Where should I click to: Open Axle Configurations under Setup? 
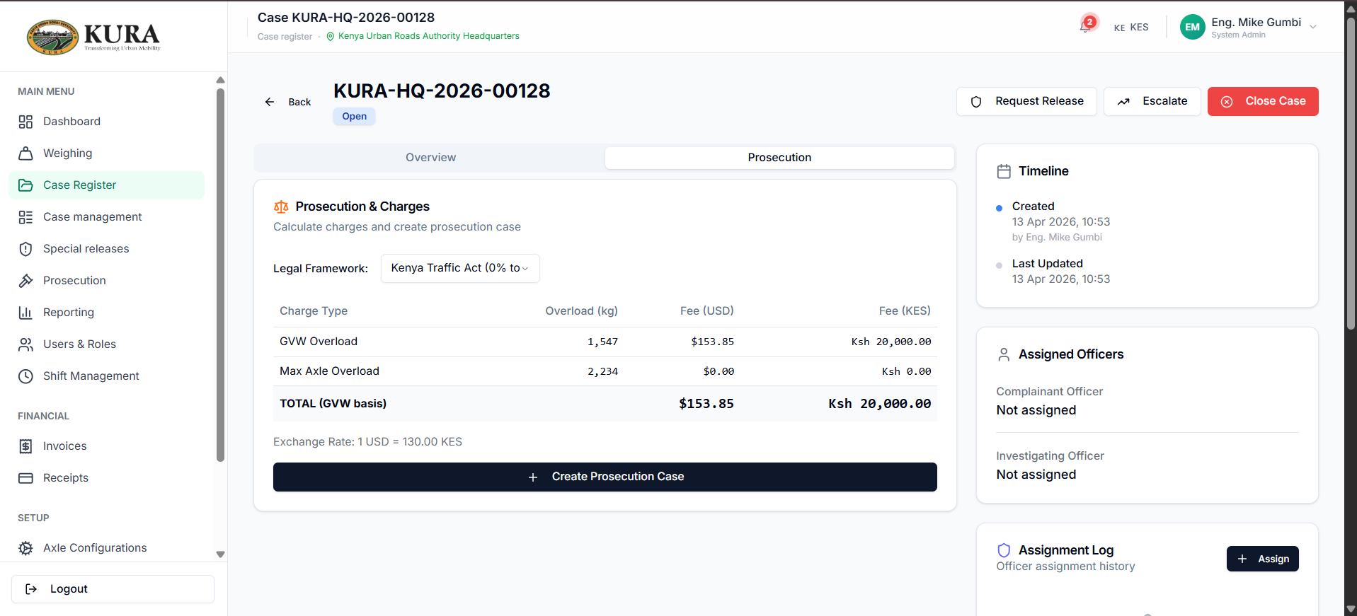106,548
